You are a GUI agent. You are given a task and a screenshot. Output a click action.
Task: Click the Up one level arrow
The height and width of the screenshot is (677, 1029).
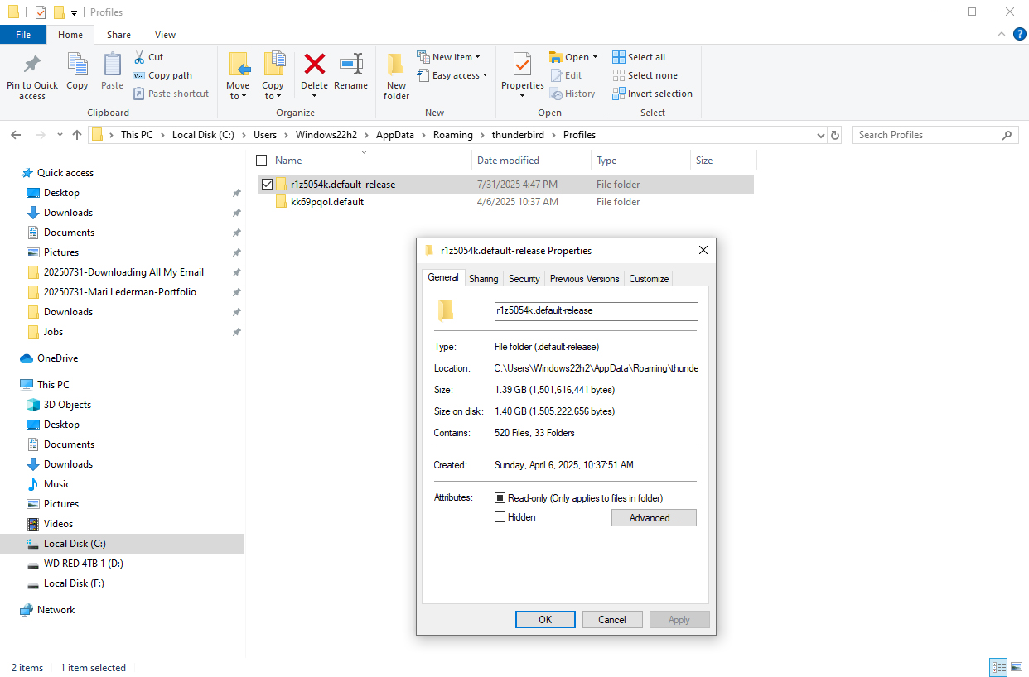pyautogui.click(x=77, y=135)
